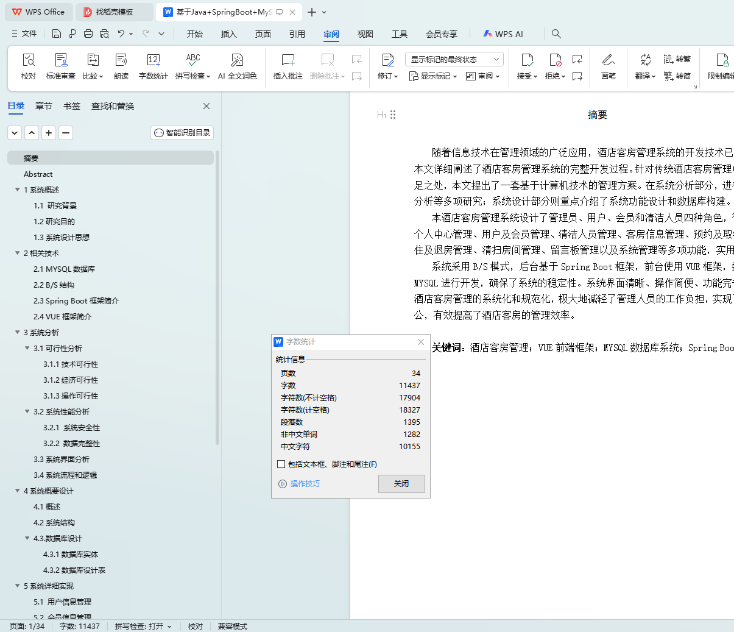This screenshot has width=734, height=632.
Task: Click the 关闭 button in word count dialog
Action: click(x=401, y=484)
